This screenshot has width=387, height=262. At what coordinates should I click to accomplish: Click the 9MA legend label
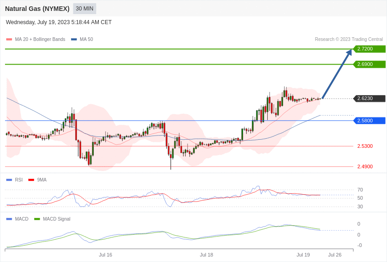click(x=42, y=180)
